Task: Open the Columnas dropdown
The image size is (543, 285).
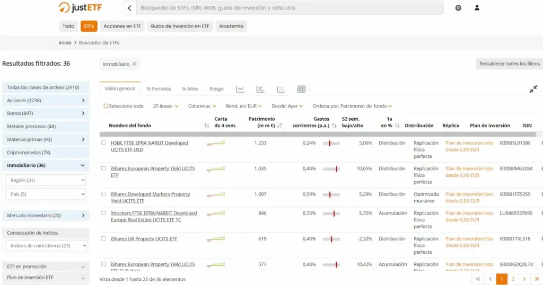Action: coord(202,106)
